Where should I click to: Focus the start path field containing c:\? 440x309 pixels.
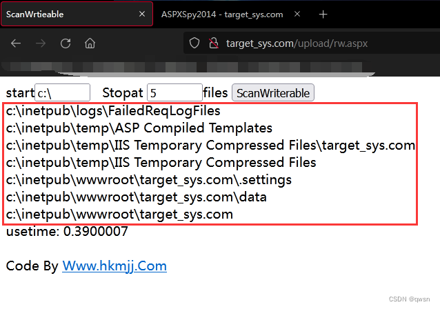coord(62,92)
